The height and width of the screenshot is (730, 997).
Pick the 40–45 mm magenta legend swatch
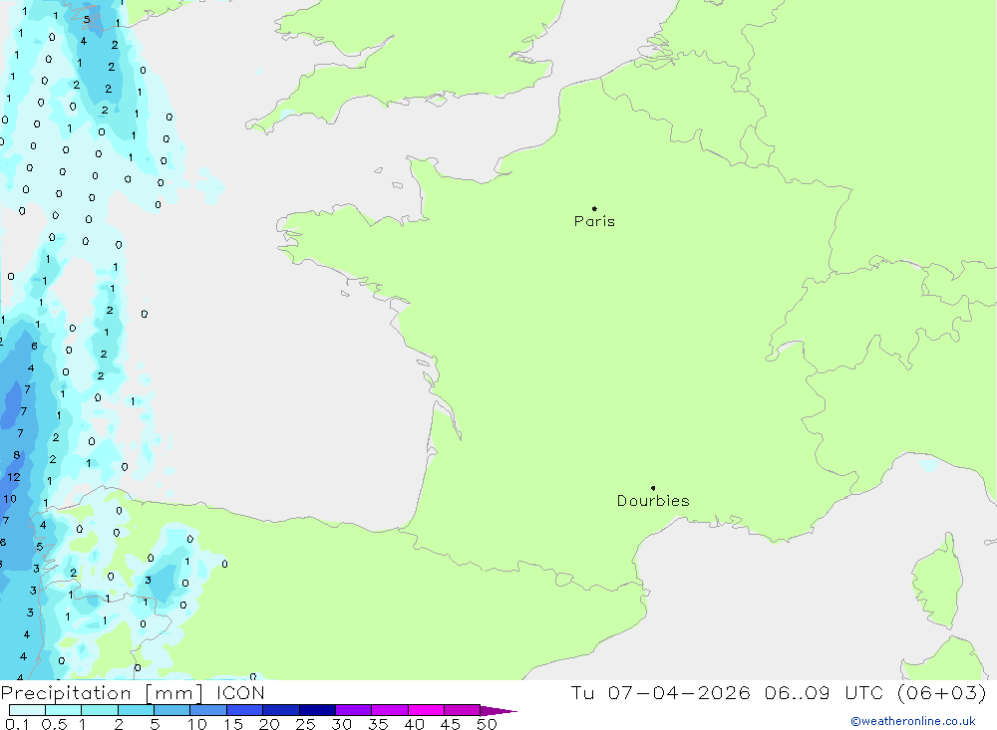point(426,710)
